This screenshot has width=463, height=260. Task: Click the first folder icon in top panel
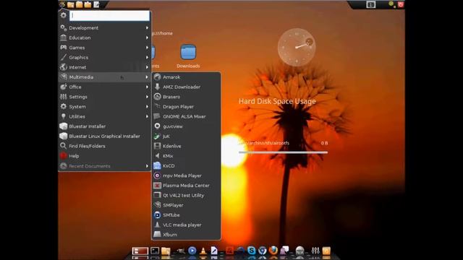71,4
